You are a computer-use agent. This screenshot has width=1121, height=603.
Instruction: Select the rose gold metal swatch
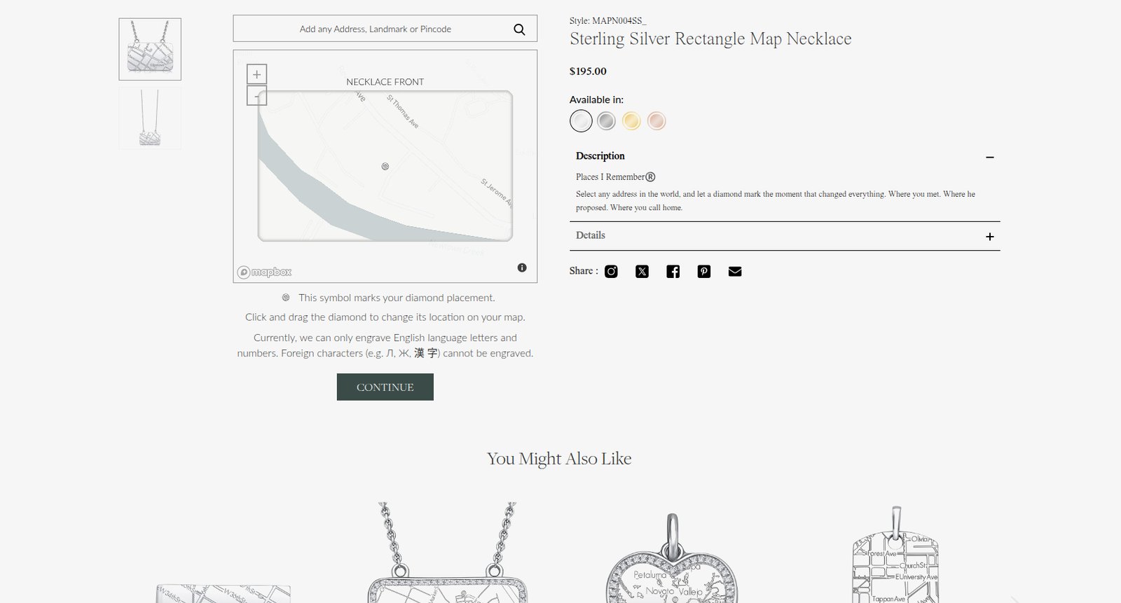tap(656, 121)
